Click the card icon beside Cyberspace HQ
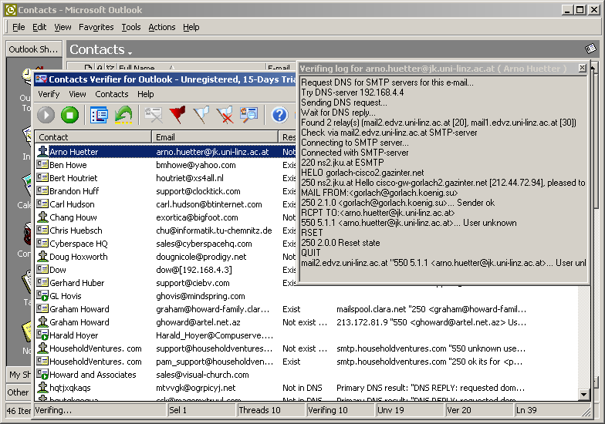The image size is (605, 424). 42,244
